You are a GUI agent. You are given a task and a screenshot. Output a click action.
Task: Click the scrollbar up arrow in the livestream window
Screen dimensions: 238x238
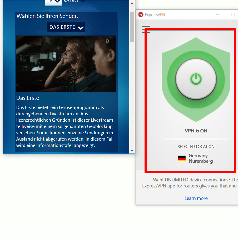coord(132,3)
